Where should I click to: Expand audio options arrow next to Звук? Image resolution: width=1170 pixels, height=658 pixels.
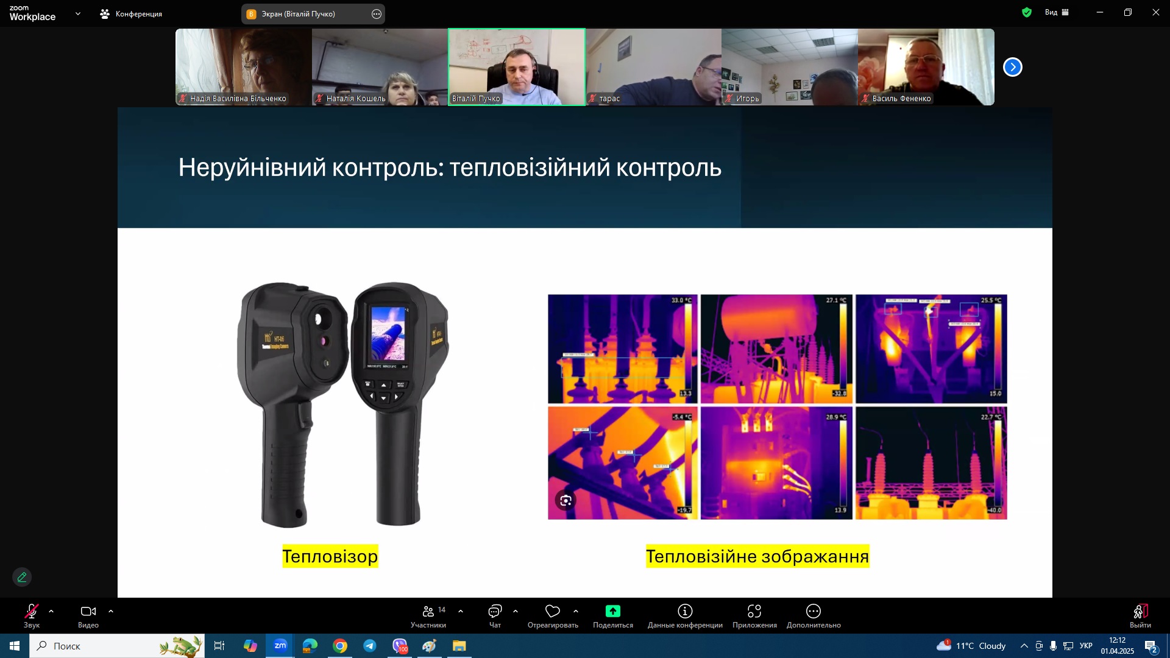[x=51, y=611]
